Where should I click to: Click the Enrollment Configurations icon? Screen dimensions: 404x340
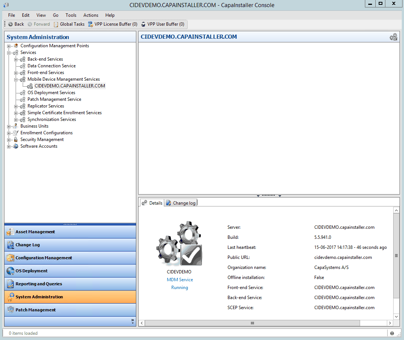point(16,133)
